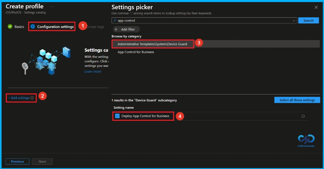Clear the search box text with X

click(x=294, y=21)
